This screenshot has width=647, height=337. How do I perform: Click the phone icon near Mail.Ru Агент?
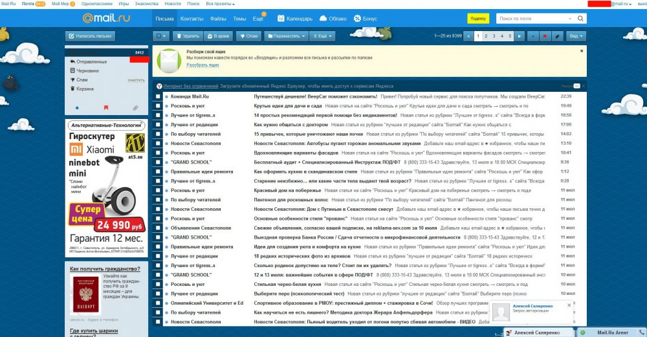tap(642, 332)
